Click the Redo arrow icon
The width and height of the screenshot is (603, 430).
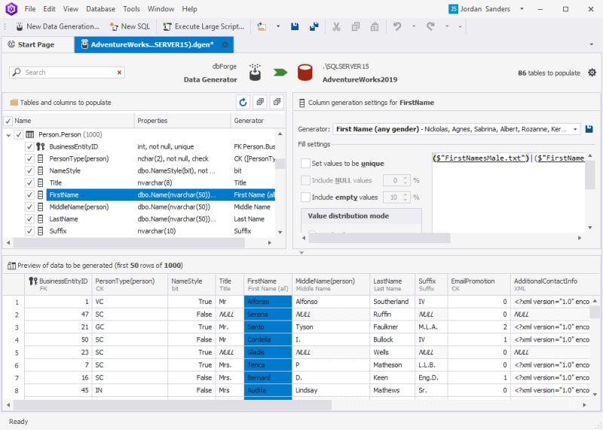tap(430, 26)
